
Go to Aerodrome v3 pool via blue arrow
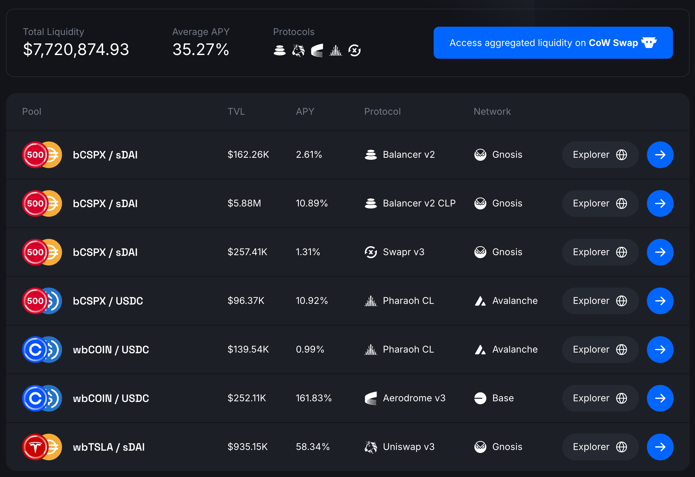coord(660,398)
